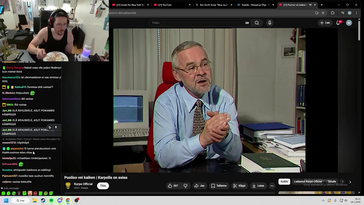Click the sync status tray icon
The image size is (364, 205).
[329, 200]
